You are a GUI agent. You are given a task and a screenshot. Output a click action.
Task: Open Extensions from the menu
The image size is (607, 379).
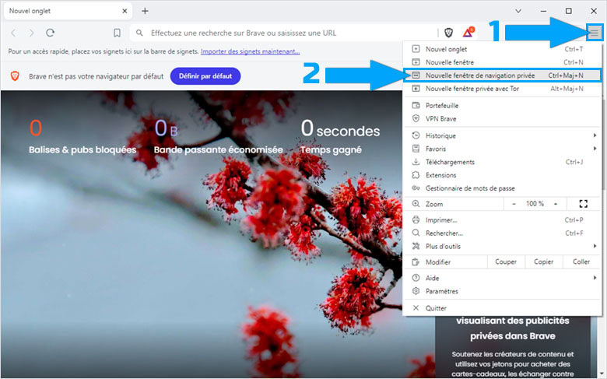(502, 175)
